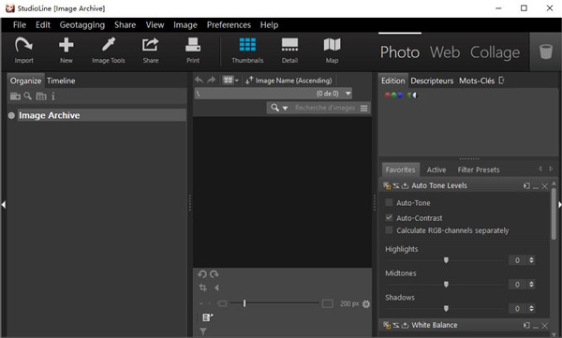
Task: Switch to Thumbnails view
Action: coord(247,51)
